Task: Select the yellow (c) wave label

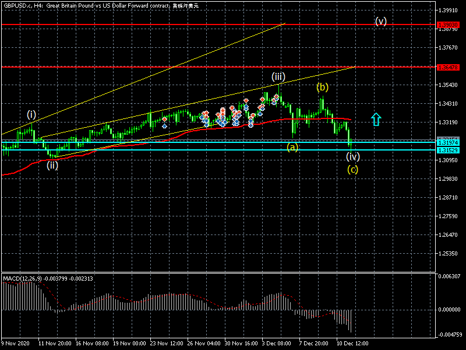Action: (353, 169)
